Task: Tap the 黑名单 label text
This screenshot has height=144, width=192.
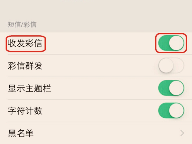Action: tap(21, 133)
